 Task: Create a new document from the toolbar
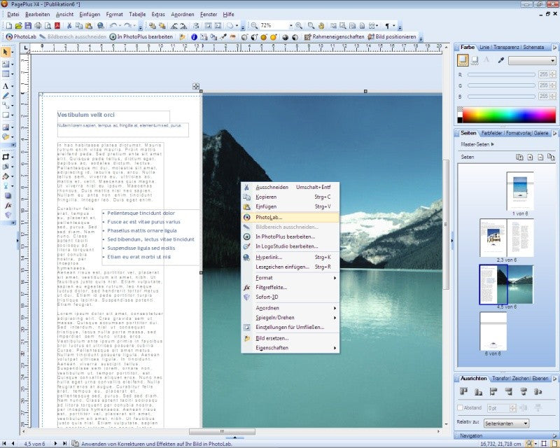tap(9, 26)
